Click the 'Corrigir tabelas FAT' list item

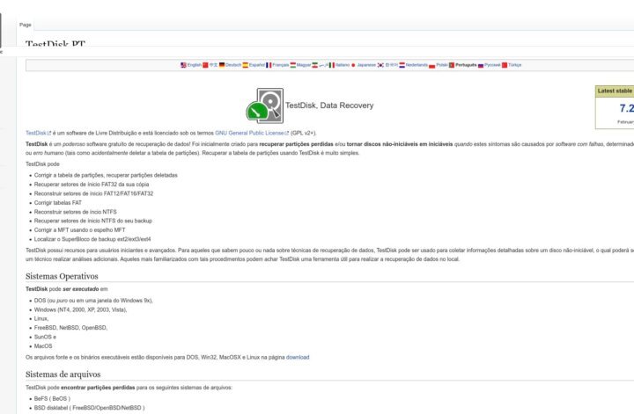(58, 202)
